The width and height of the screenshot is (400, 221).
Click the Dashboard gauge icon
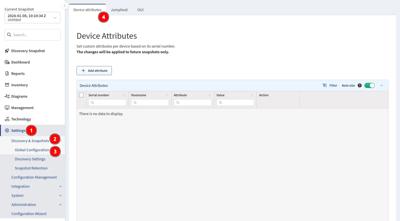pyautogui.click(x=7, y=62)
